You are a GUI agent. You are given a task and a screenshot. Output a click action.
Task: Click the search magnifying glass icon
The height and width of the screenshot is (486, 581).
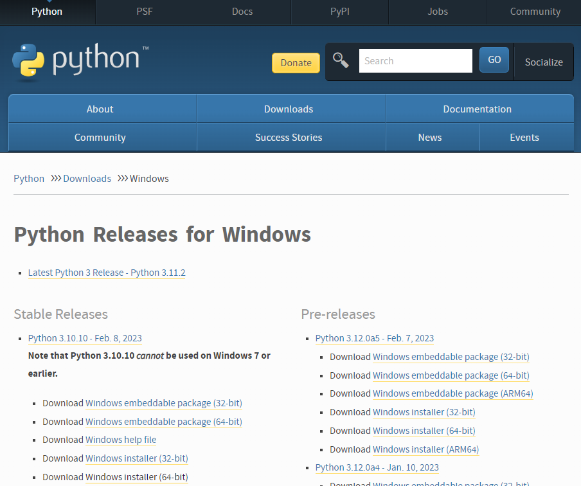click(x=341, y=60)
